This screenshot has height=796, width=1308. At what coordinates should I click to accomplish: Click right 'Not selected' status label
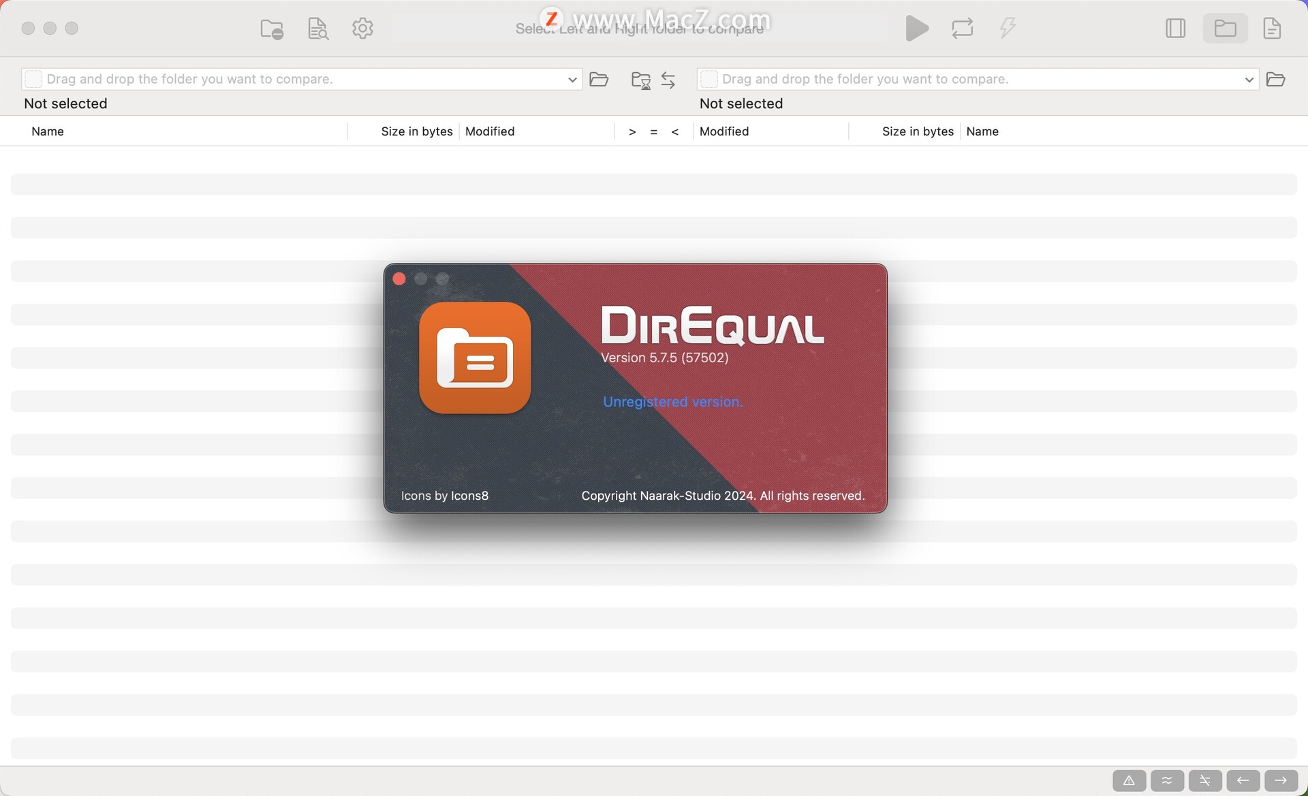pos(741,104)
